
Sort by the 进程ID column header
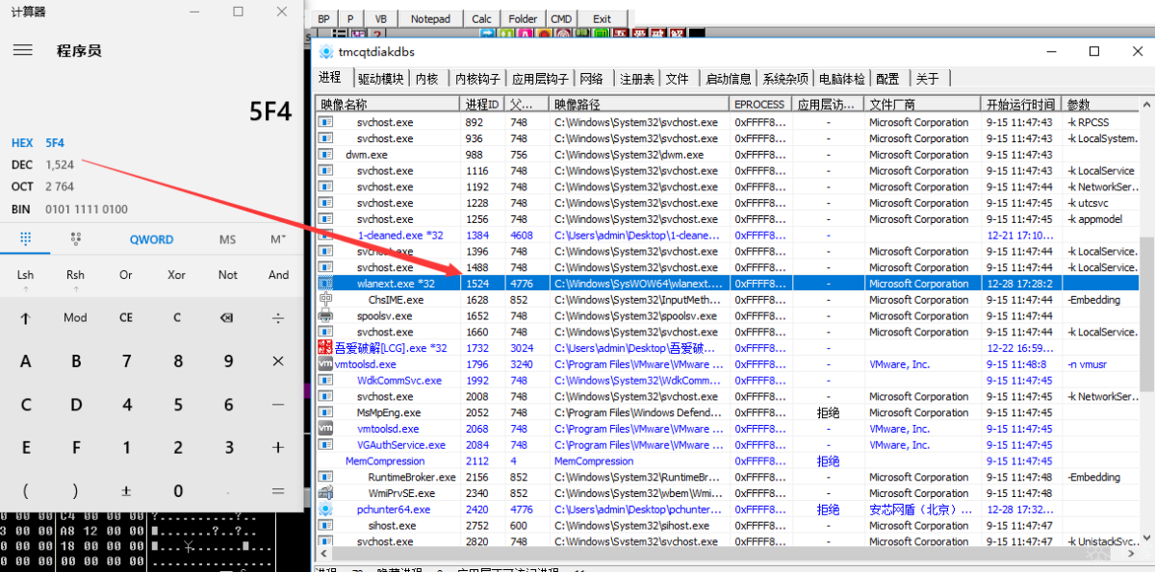[483, 104]
